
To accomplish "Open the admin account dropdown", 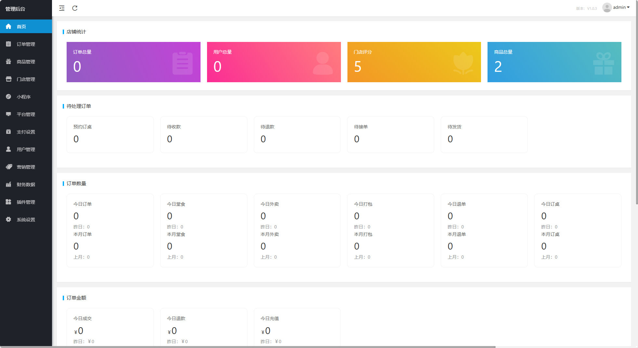I will (621, 7).
